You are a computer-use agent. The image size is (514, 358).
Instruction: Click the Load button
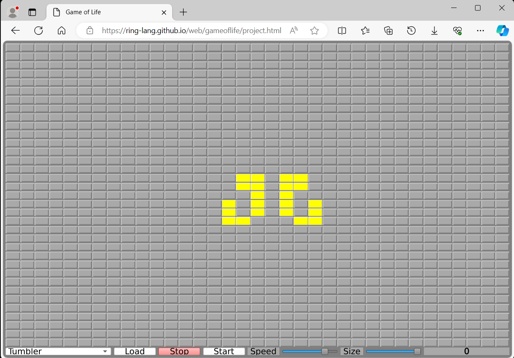pos(135,351)
